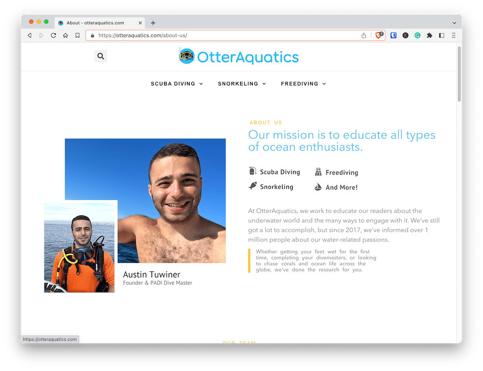Screen dimensions: 483x371
Task: Click the vertical page scrollbar
Action: [x=459, y=74]
